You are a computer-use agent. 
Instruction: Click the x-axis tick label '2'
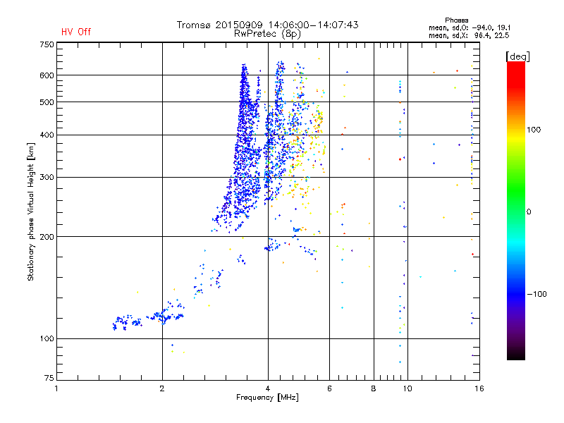click(162, 388)
